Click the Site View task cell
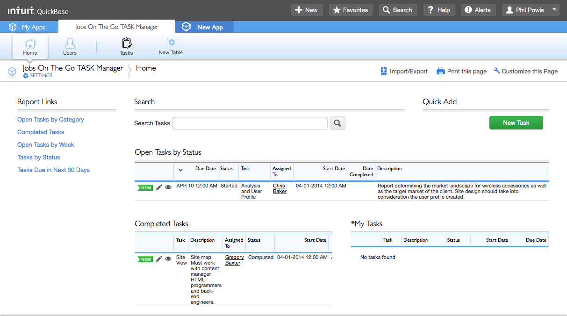This screenshot has height=316, width=567. tap(181, 260)
